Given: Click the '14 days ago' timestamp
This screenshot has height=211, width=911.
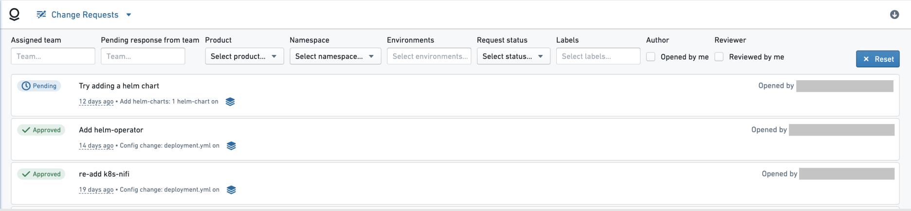Looking at the screenshot, I should click(x=96, y=146).
